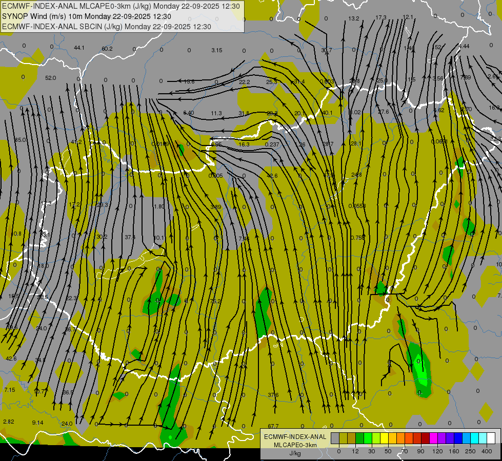Click the legend tick label 400

[x=487, y=451]
